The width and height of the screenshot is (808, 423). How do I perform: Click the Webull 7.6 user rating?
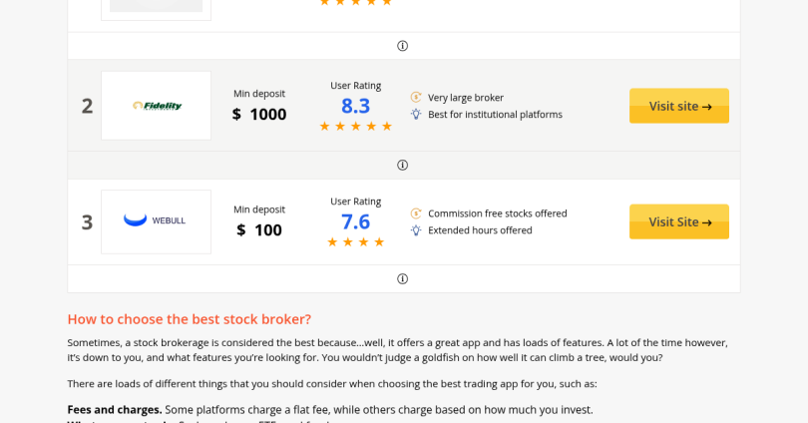(355, 221)
